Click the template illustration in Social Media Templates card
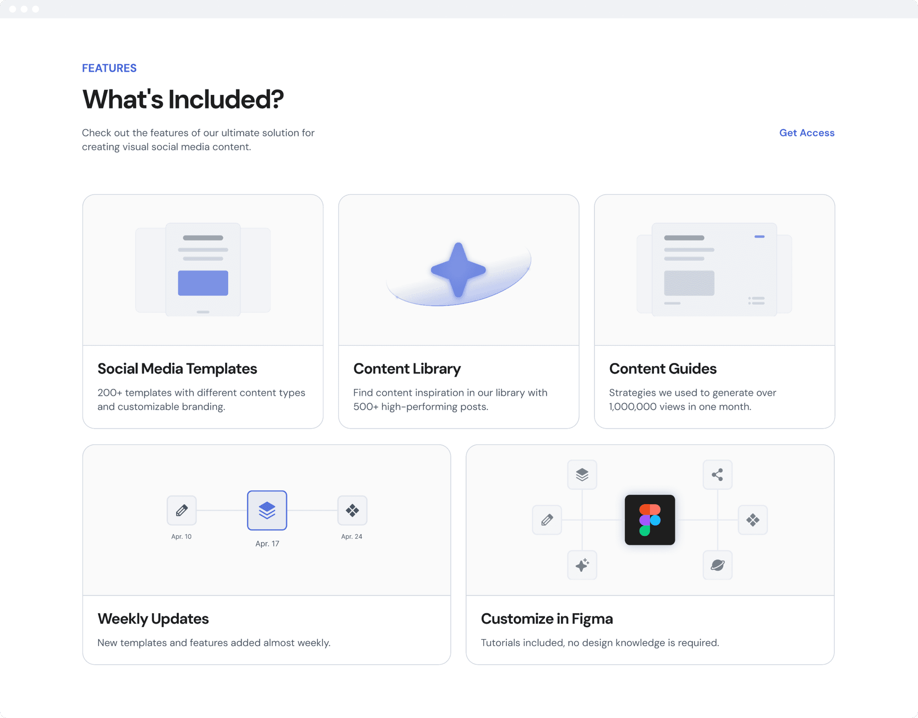 203,269
